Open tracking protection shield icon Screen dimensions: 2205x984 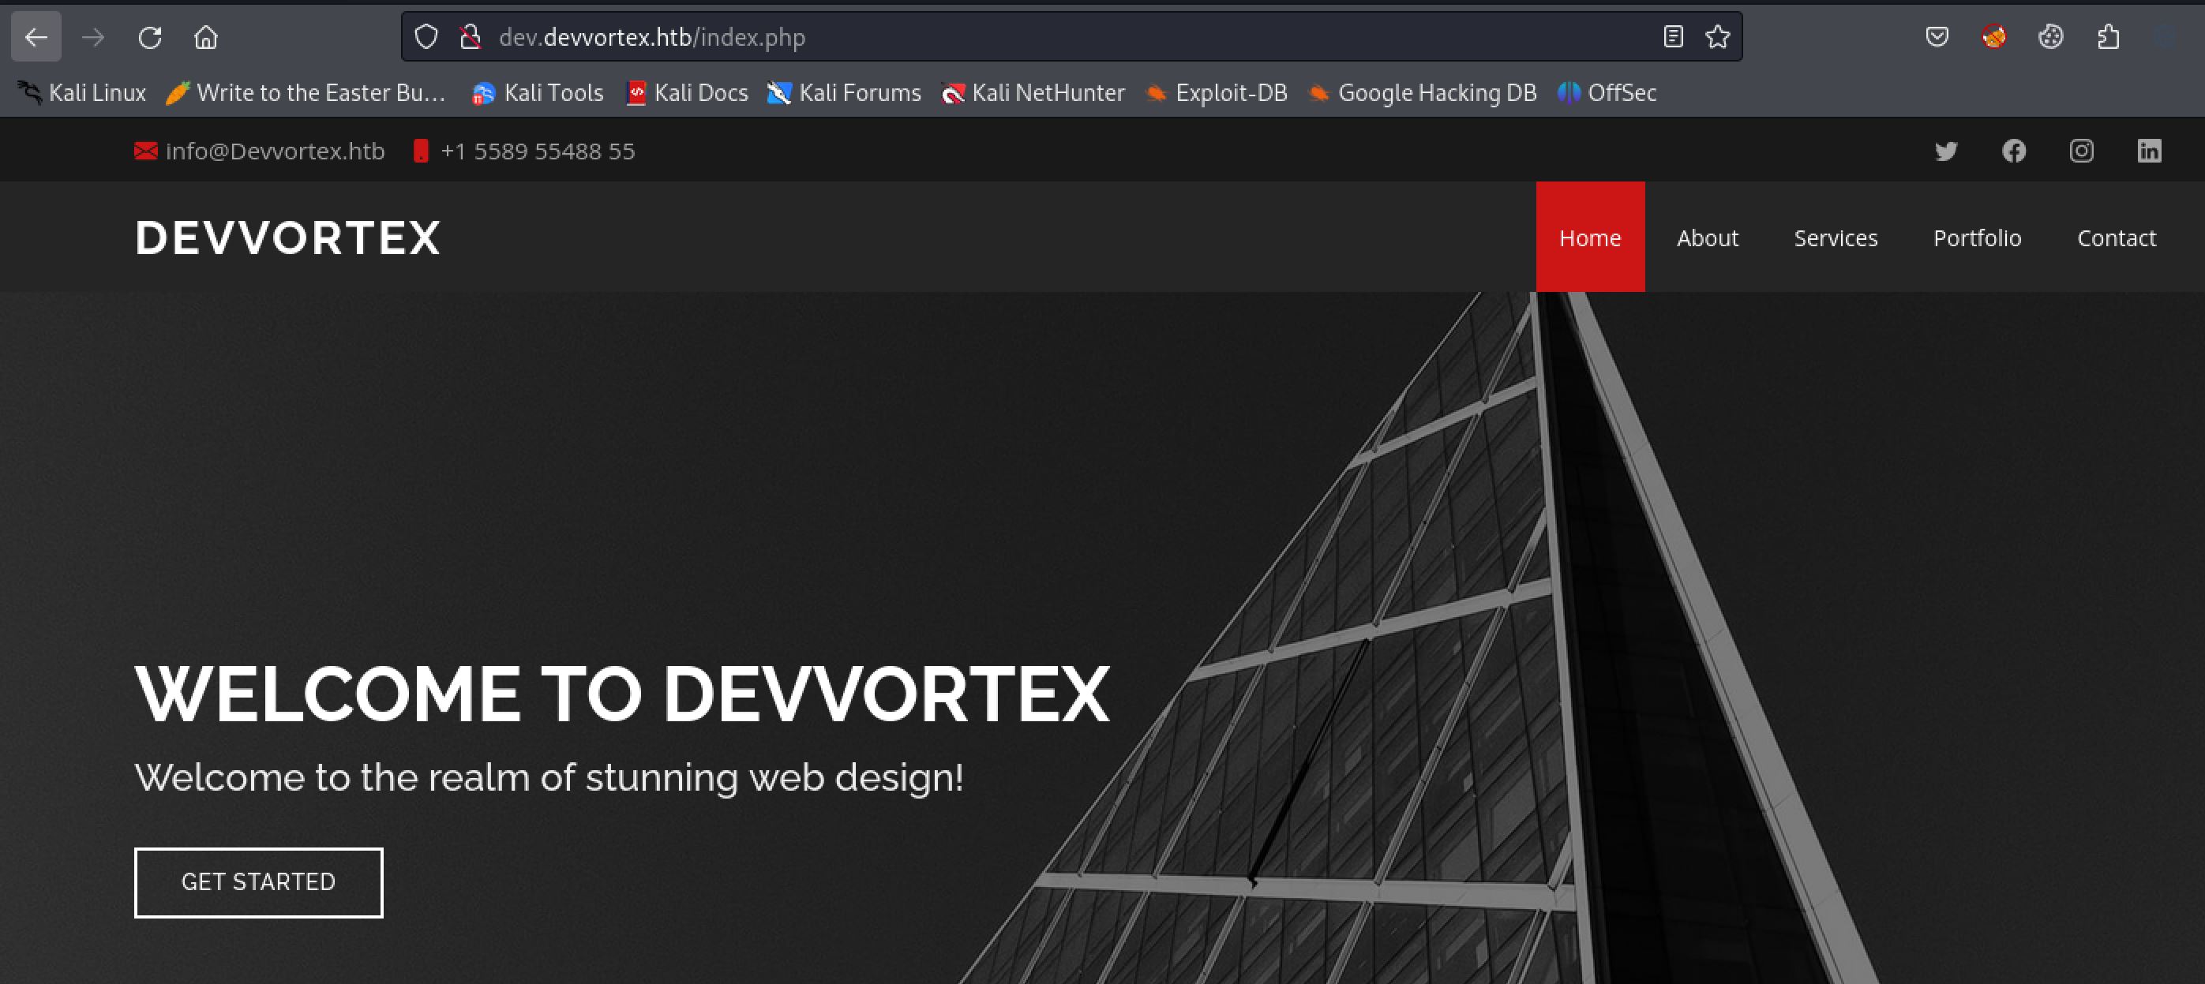click(x=426, y=37)
